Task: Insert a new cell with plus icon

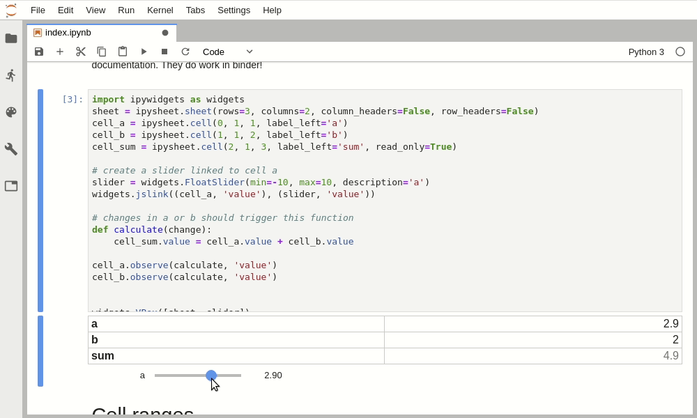Action: pyautogui.click(x=60, y=52)
